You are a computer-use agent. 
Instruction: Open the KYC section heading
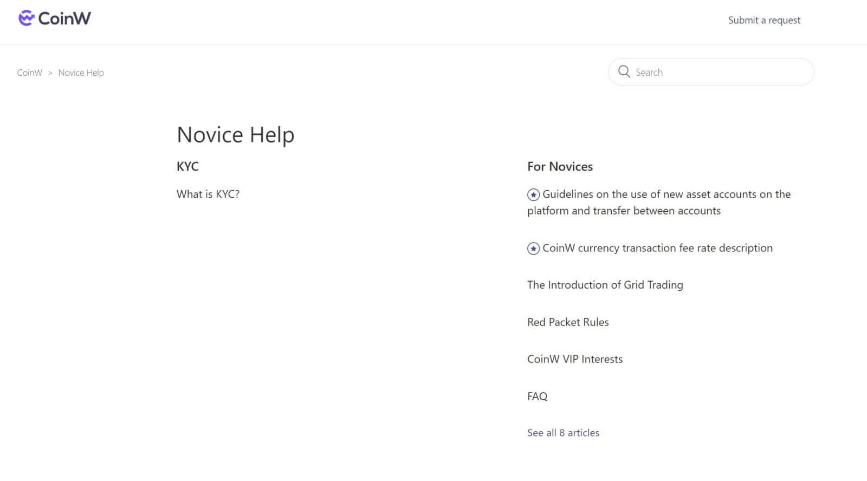tap(187, 166)
